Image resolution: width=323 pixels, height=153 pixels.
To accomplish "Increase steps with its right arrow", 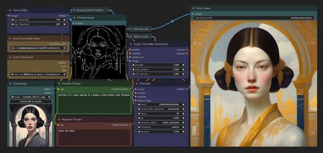I will pyautogui.click(x=183, y=113).
